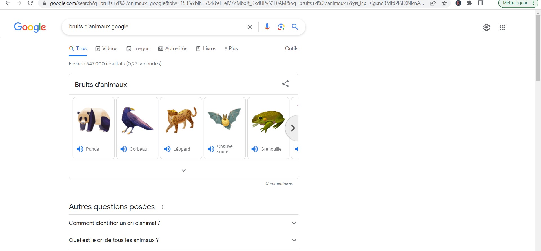This screenshot has width=541, height=251.
Task: Click the microphone voice search icon
Action: tap(267, 27)
